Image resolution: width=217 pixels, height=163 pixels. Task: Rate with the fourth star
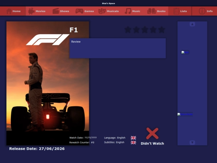[153, 30]
